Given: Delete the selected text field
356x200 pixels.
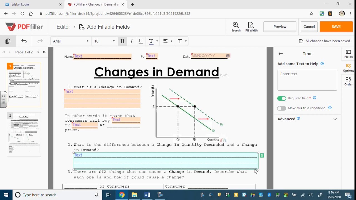Looking at the screenshot, I should point(262,156).
